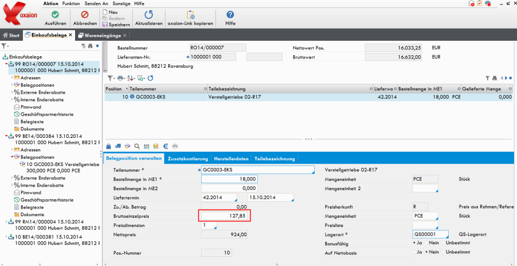This screenshot has height=266, width=517.
Task: Click the Ändern edit button
Action: click(x=113, y=18)
